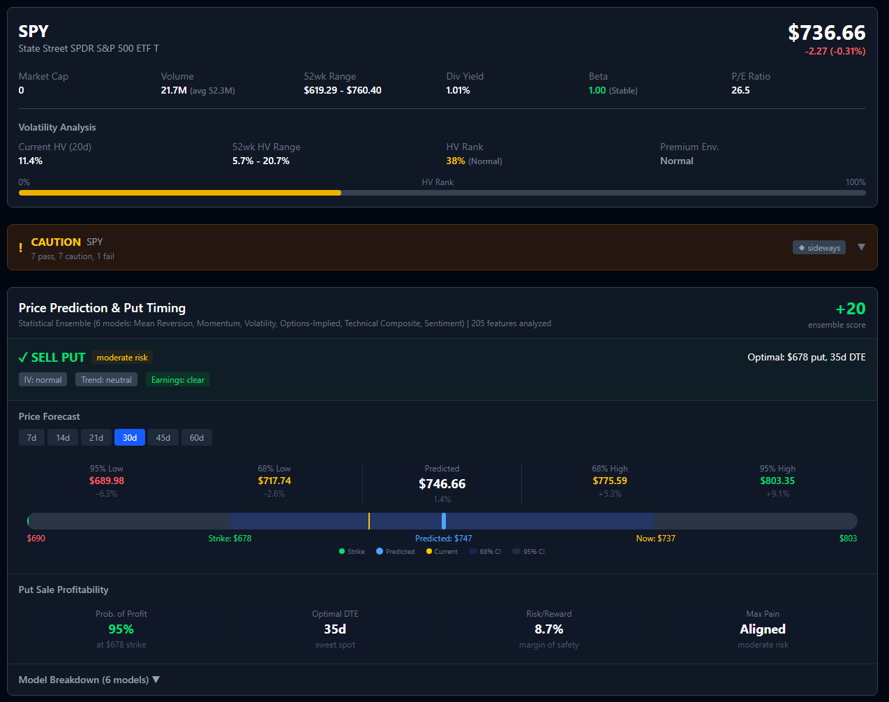Click the 68% Low $717.74 value
Screen dimensions: 889x702
pyautogui.click(x=274, y=481)
